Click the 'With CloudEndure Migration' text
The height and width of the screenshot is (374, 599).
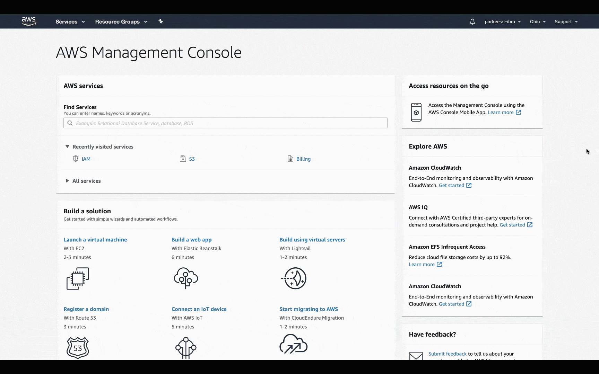312,318
